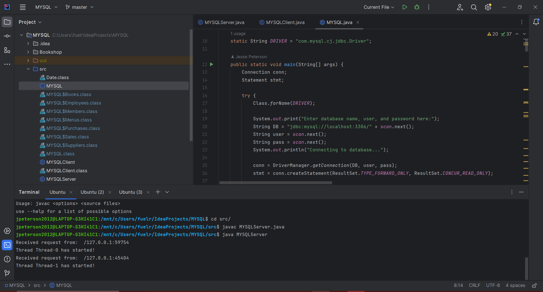The width and height of the screenshot is (543, 292).
Task: Close the Ubuntu terminal tab
Action: coord(71,192)
